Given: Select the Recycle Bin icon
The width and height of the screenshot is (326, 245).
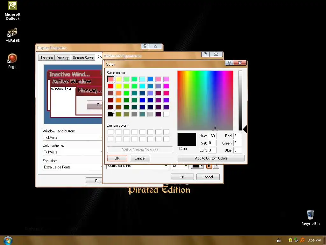Looking at the screenshot, I should (310, 218).
